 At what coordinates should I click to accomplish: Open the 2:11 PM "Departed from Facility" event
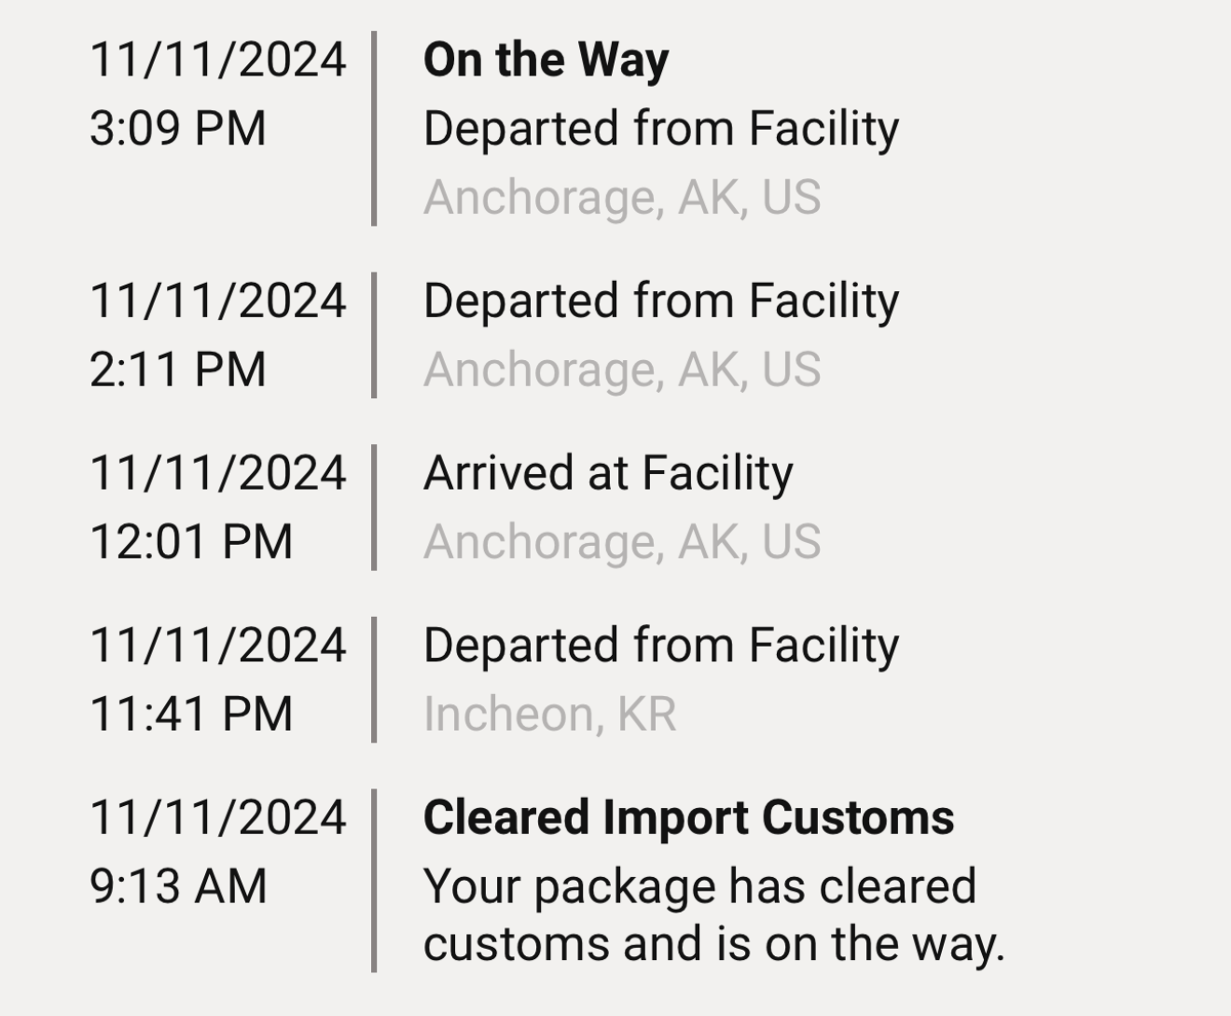[660, 301]
